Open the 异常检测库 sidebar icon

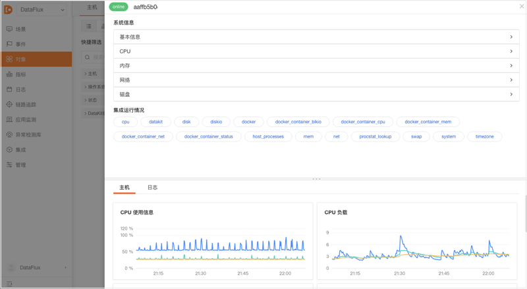(9, 135)
